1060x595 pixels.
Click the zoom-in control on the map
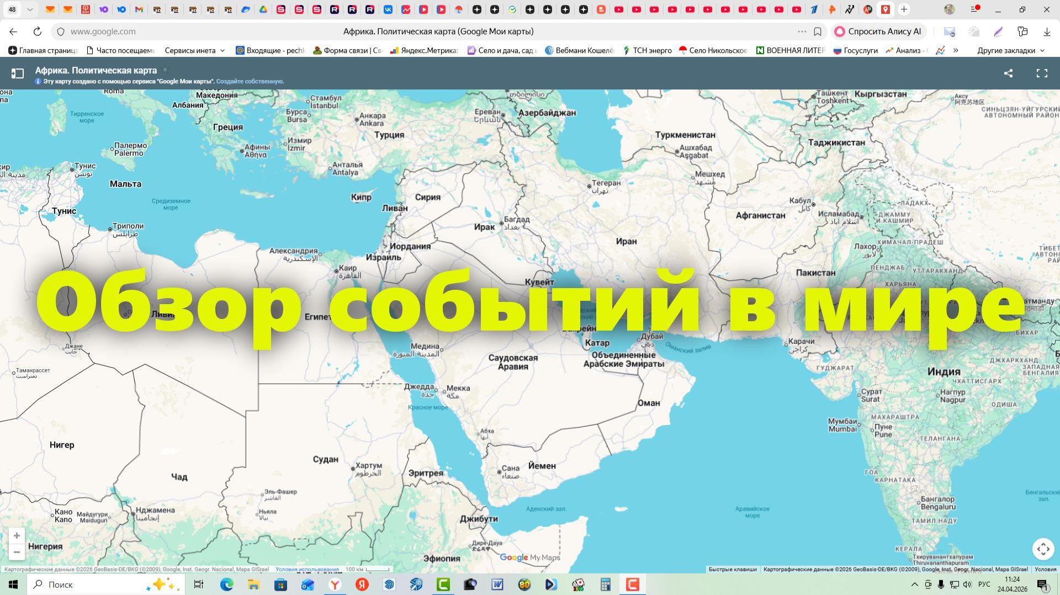point(17,535)
